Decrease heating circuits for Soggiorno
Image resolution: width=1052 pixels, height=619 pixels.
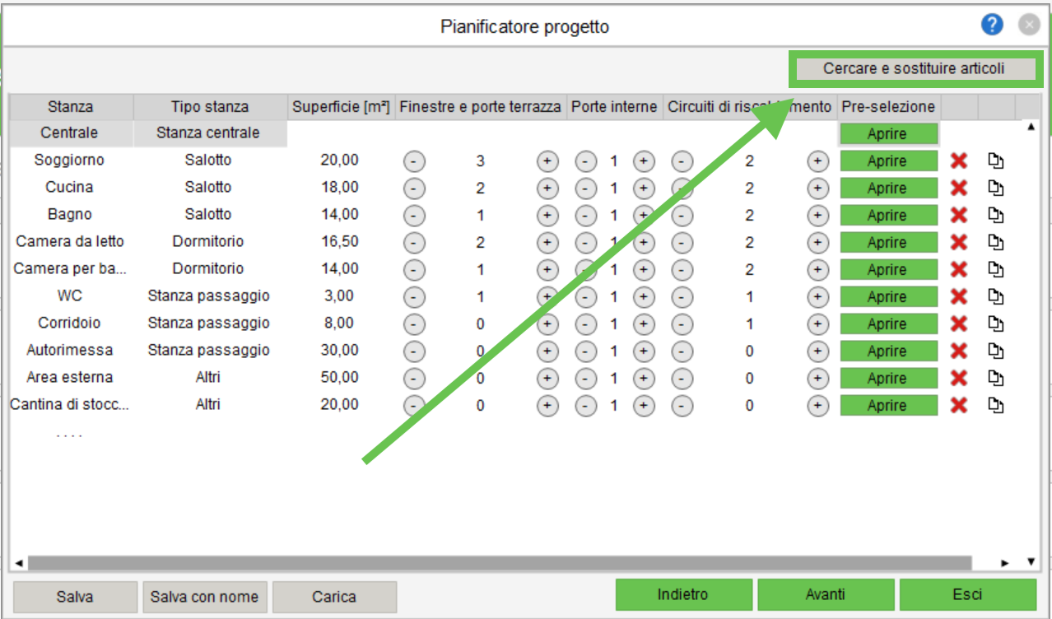click(x=682, y=161)
